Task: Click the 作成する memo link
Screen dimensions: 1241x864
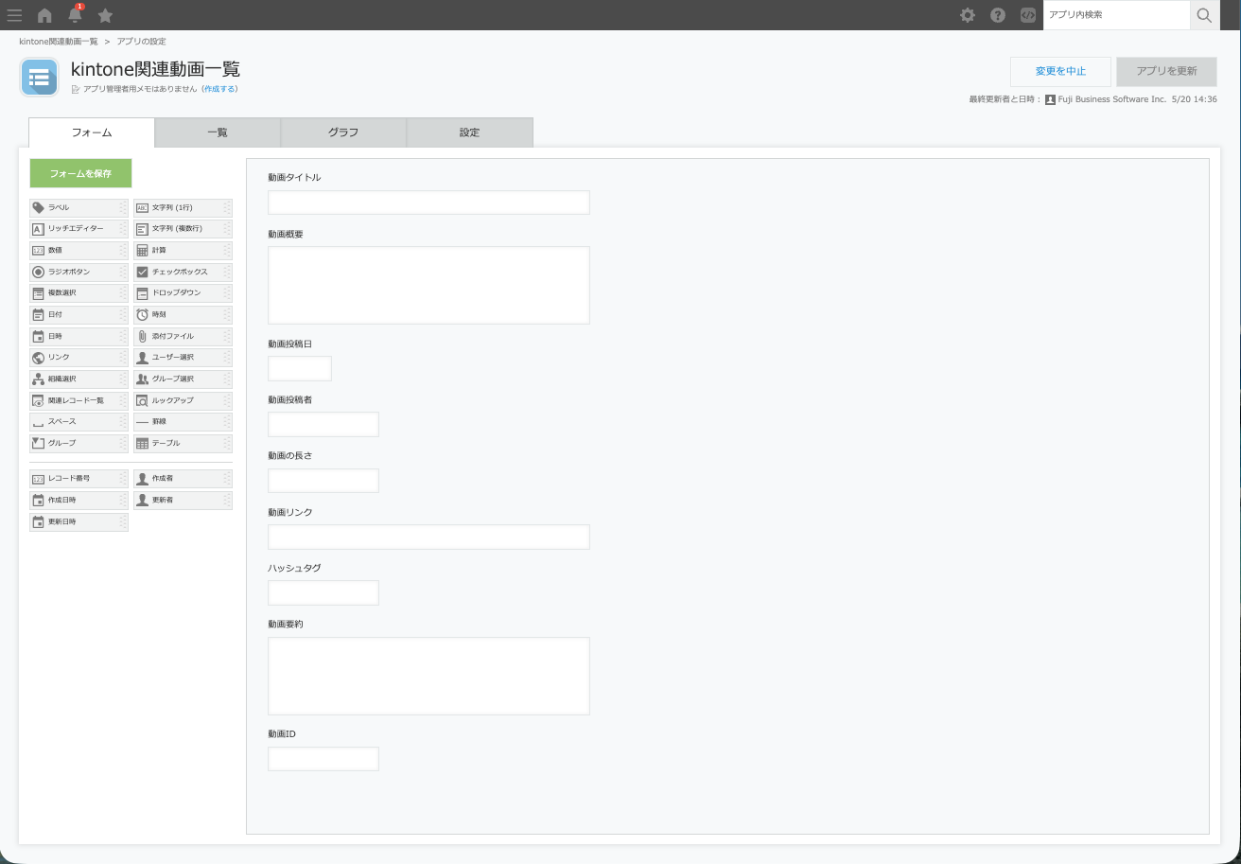Action: [x=219, y=89]
